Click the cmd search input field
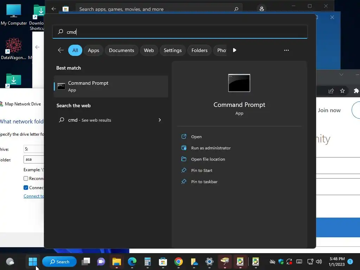 pos(180,32)
